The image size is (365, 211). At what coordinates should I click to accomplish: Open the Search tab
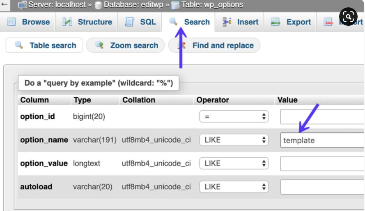coord(189,22)
